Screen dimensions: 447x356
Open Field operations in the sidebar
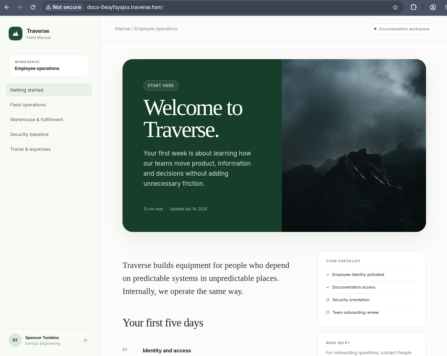pos(49,105)
